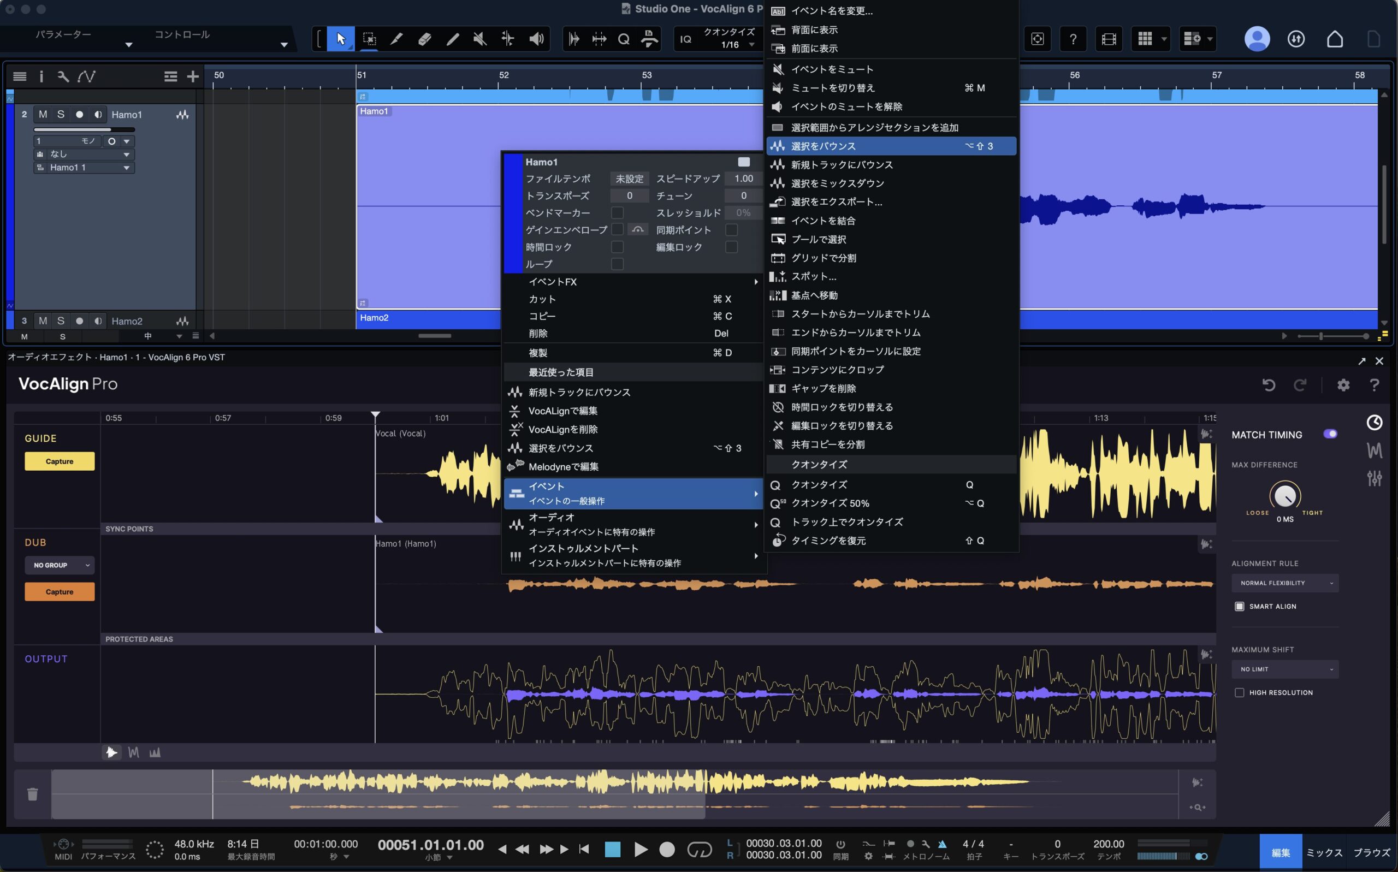1398x872 pixels.
Task: Expand the オーディオ submenu
Action: [x=633, y=524]
